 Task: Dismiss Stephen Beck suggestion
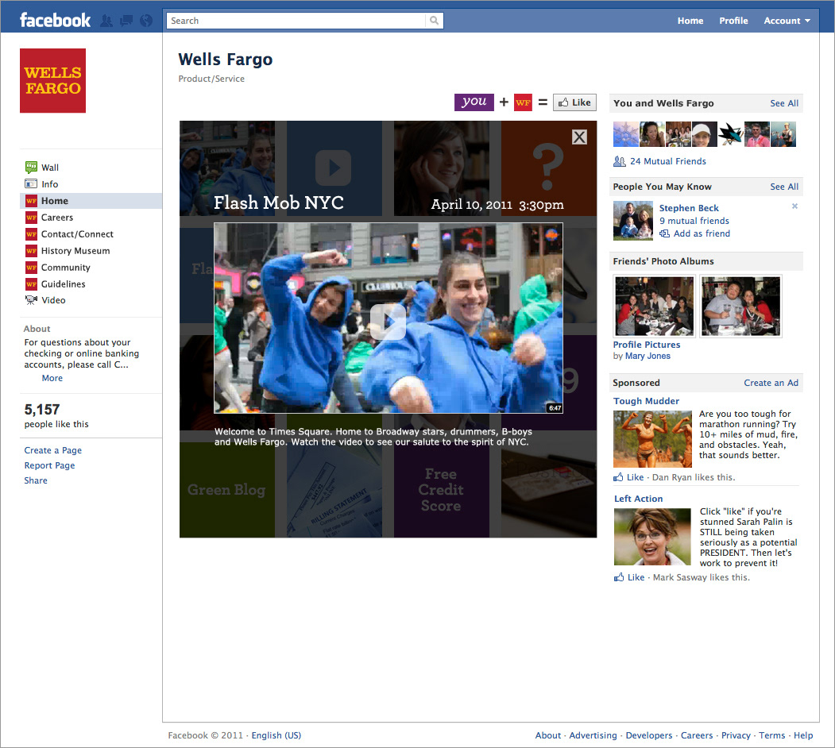click(x=794, y=206)
